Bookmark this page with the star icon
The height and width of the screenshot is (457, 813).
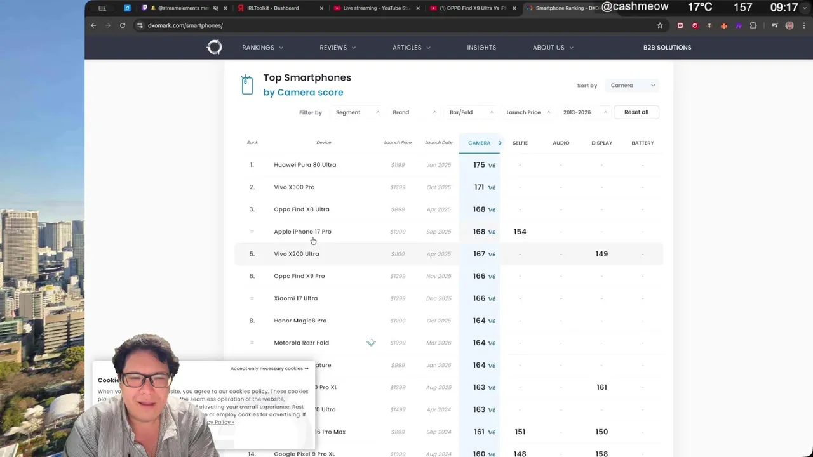(x=660, y=25)
